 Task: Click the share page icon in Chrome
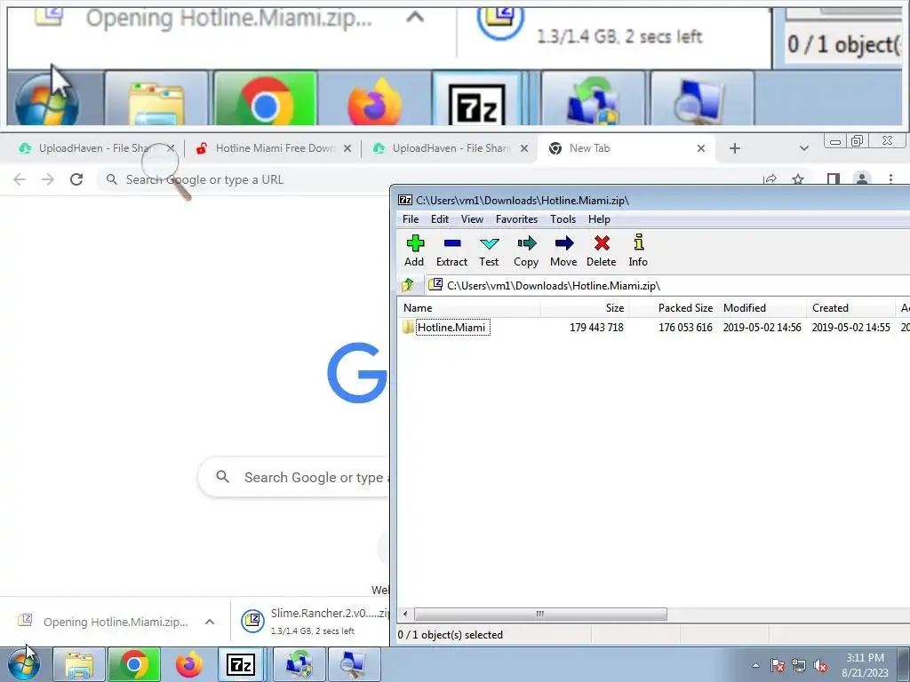pos(770,179)
